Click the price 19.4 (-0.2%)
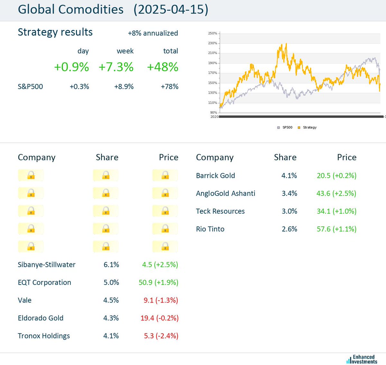The height and width of the screenshot is (365, 386). pos(160,318)
